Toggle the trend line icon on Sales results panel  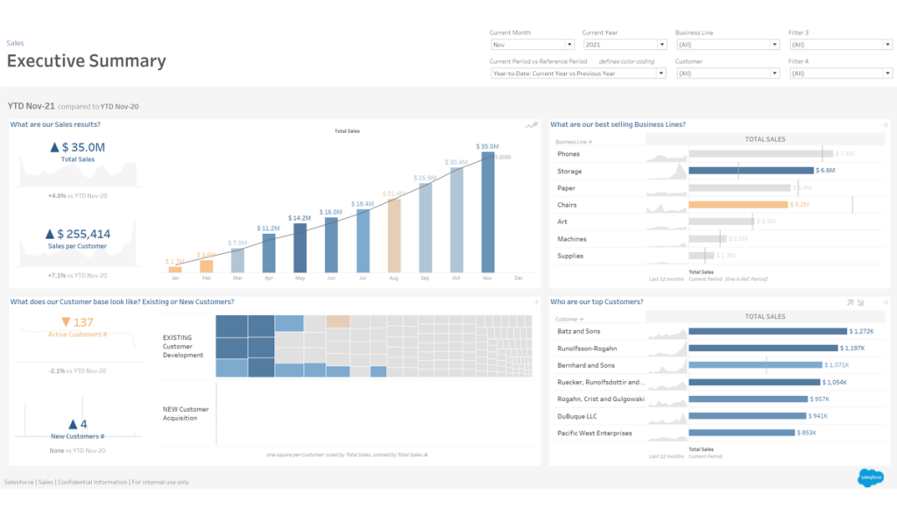[532, 125]
